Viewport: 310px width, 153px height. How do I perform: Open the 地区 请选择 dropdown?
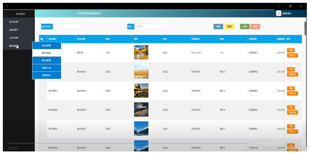pos(150,26)
